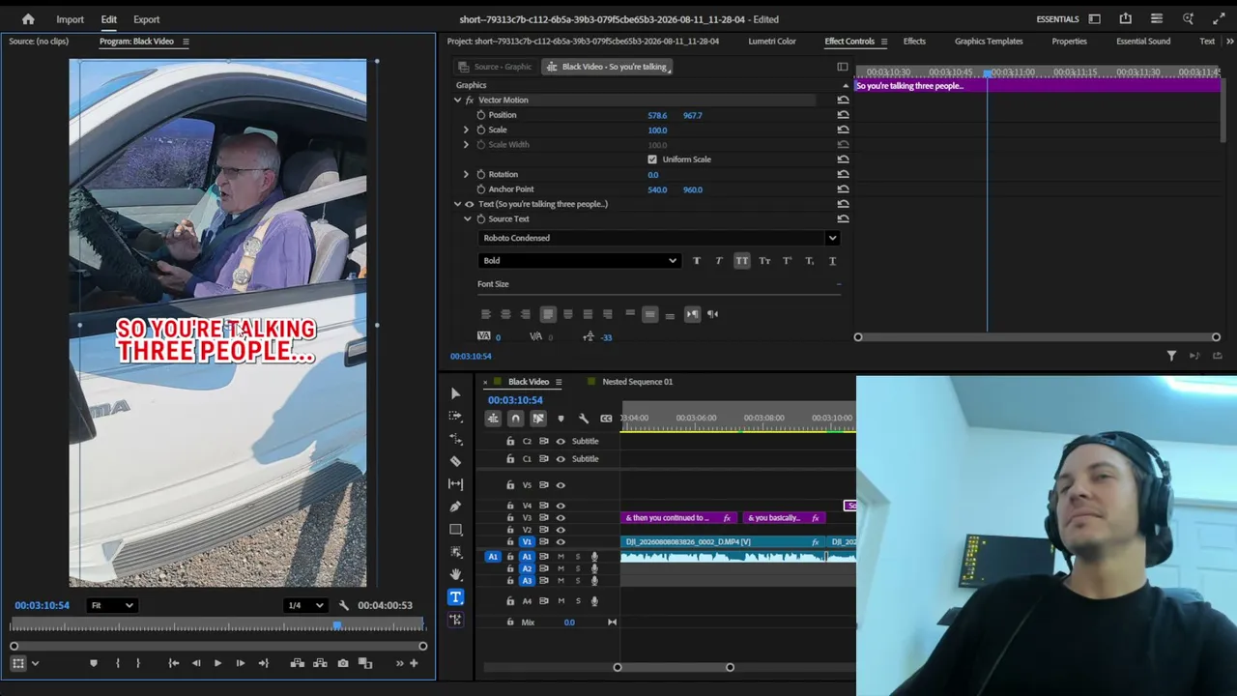Enable voice-over record on track A4
This screenshot has width=1237, height=696.
click(594, 601)
